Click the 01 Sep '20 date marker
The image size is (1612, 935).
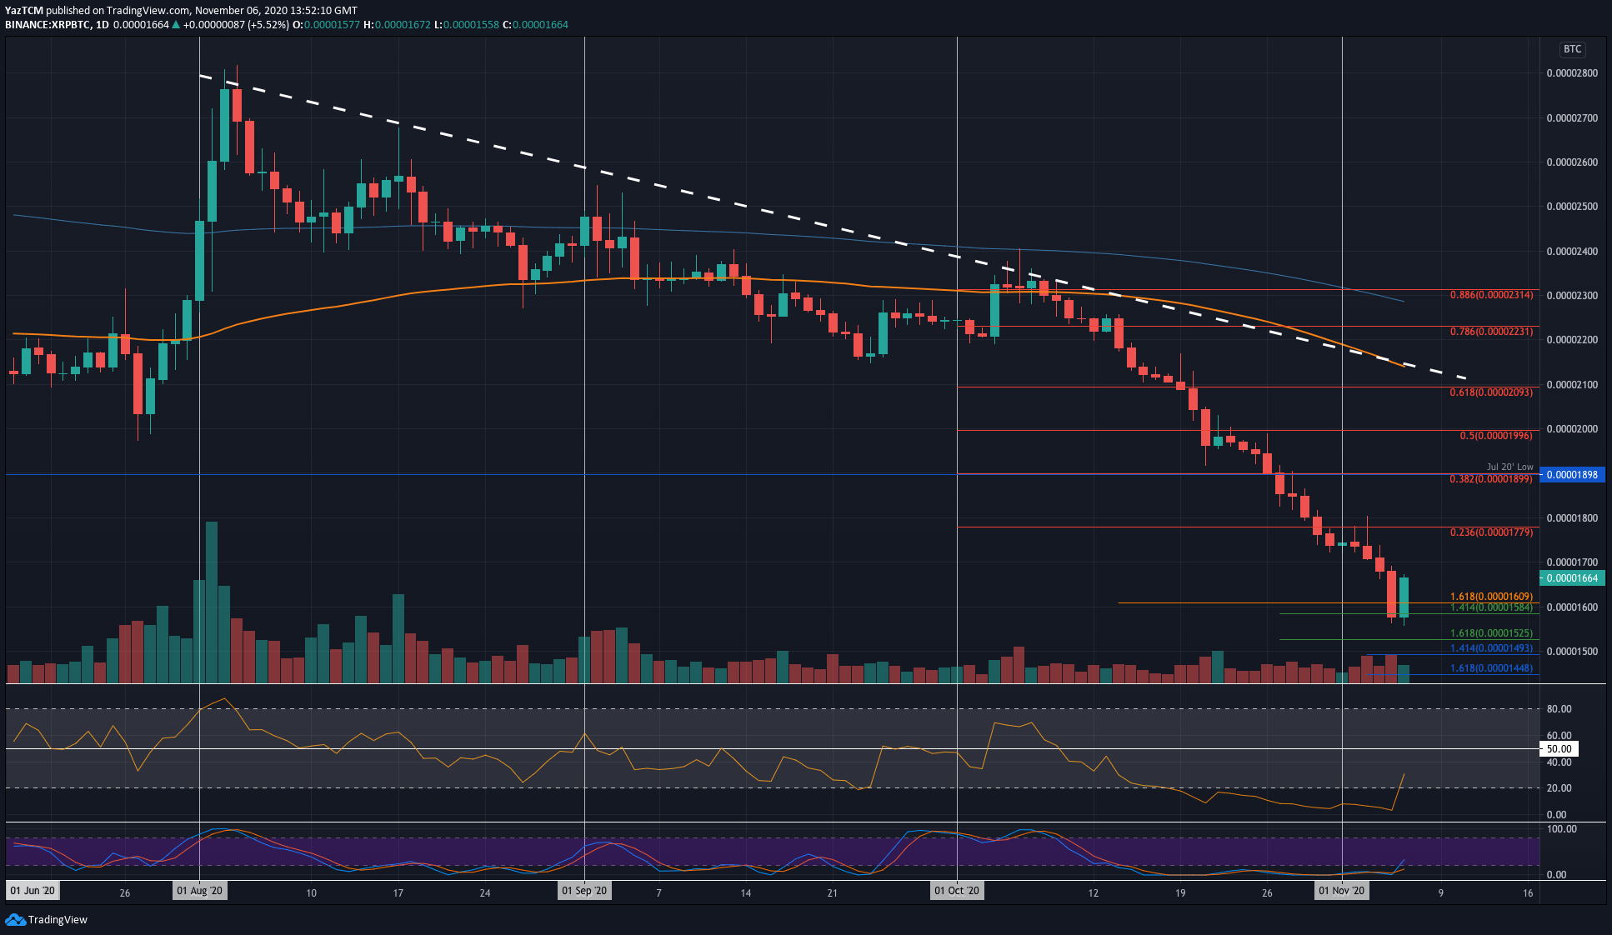click(x=584, y=891)
